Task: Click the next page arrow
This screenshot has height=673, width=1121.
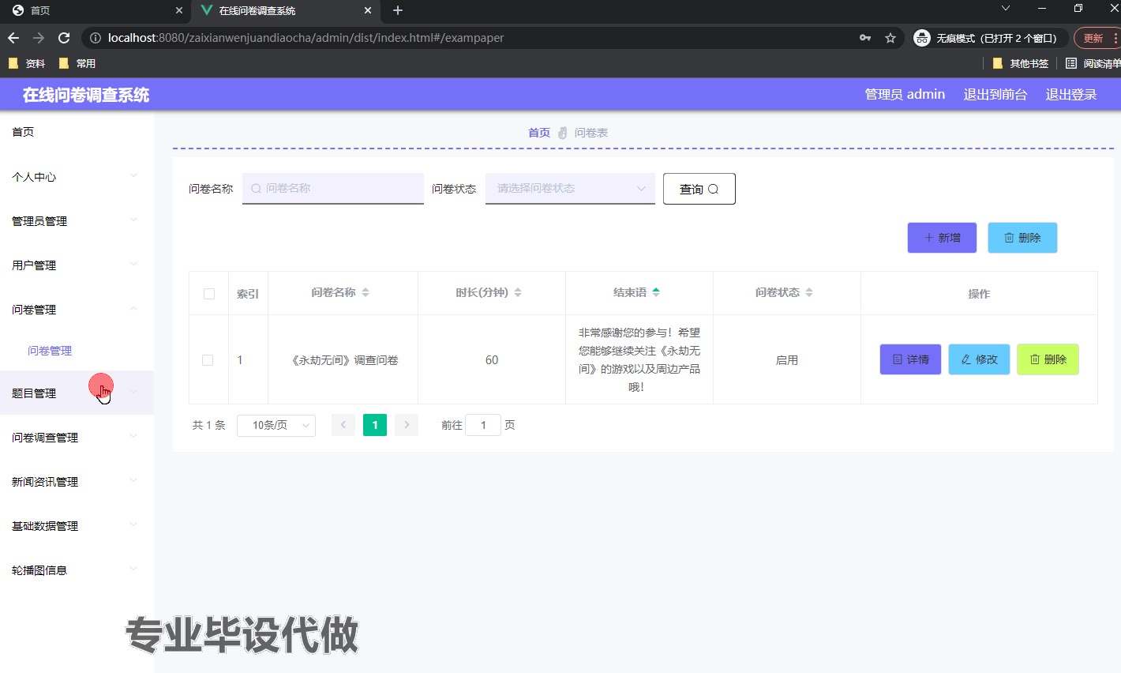Action: click(x=407, y=425)
